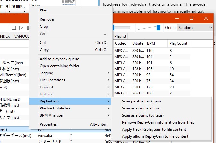Screen dimensions: 216x143
Task: Click the volume slider handle
Action: pyautogui.click(x=158, y=27)
